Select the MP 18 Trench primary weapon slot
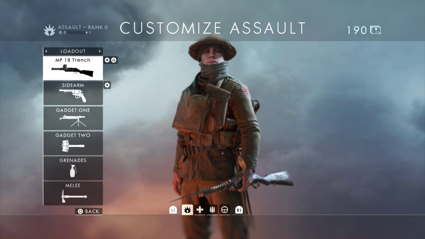This screenshot has width=425, height=239. (73, 68)
